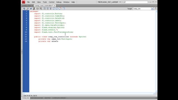
Task: Open the Help menu
Action: pyautogui.click(x=73, y=2)
